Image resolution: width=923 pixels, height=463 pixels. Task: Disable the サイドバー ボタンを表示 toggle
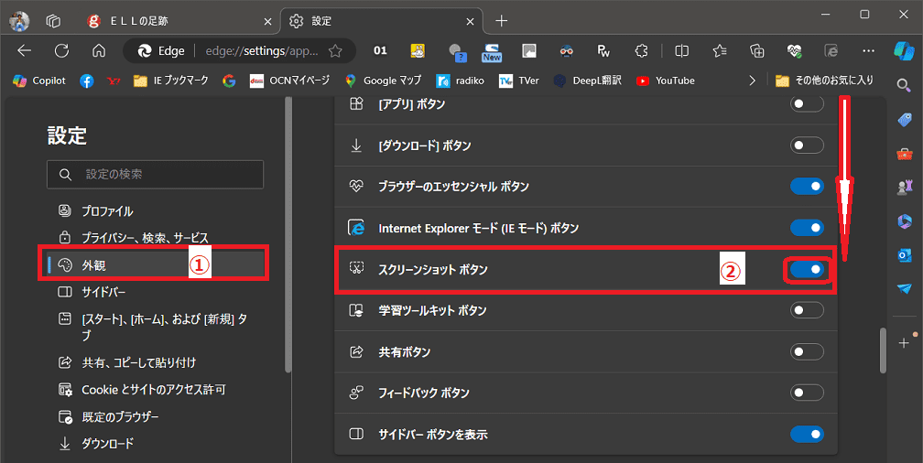pos(807,434)
